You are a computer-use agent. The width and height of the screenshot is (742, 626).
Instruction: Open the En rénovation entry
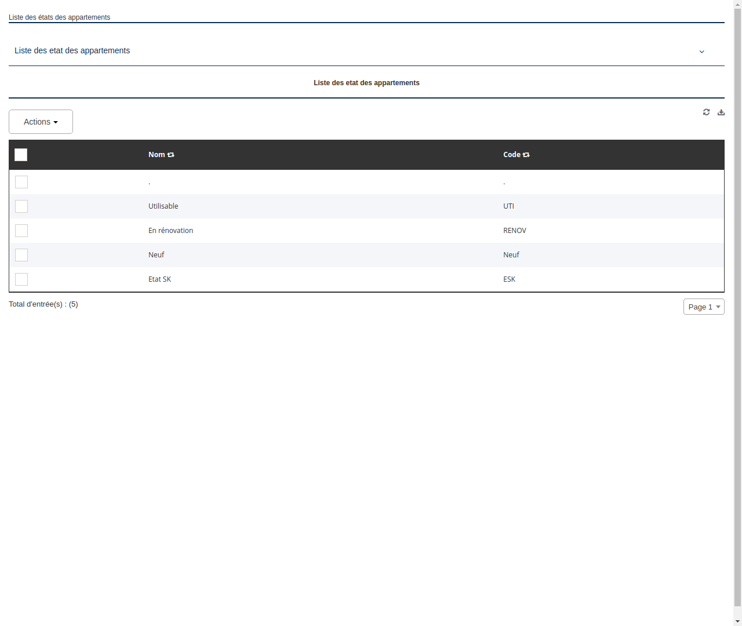(170, 230)
